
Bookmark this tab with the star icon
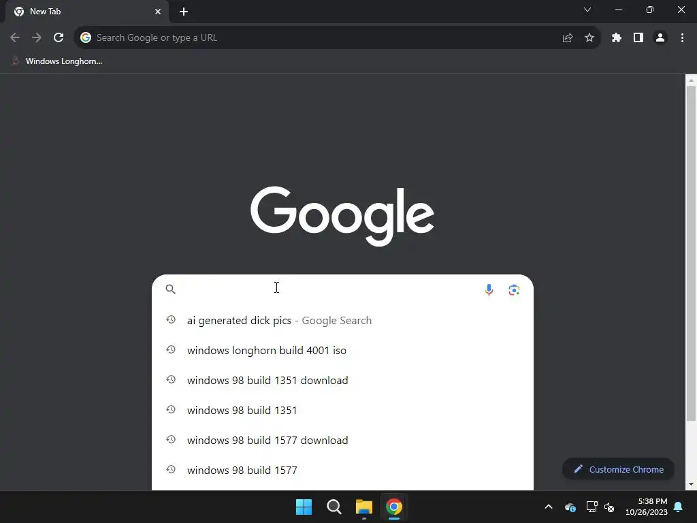tap(589, 38)
